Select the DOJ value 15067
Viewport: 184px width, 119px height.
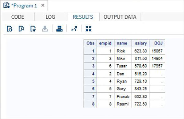click(157, 51)
